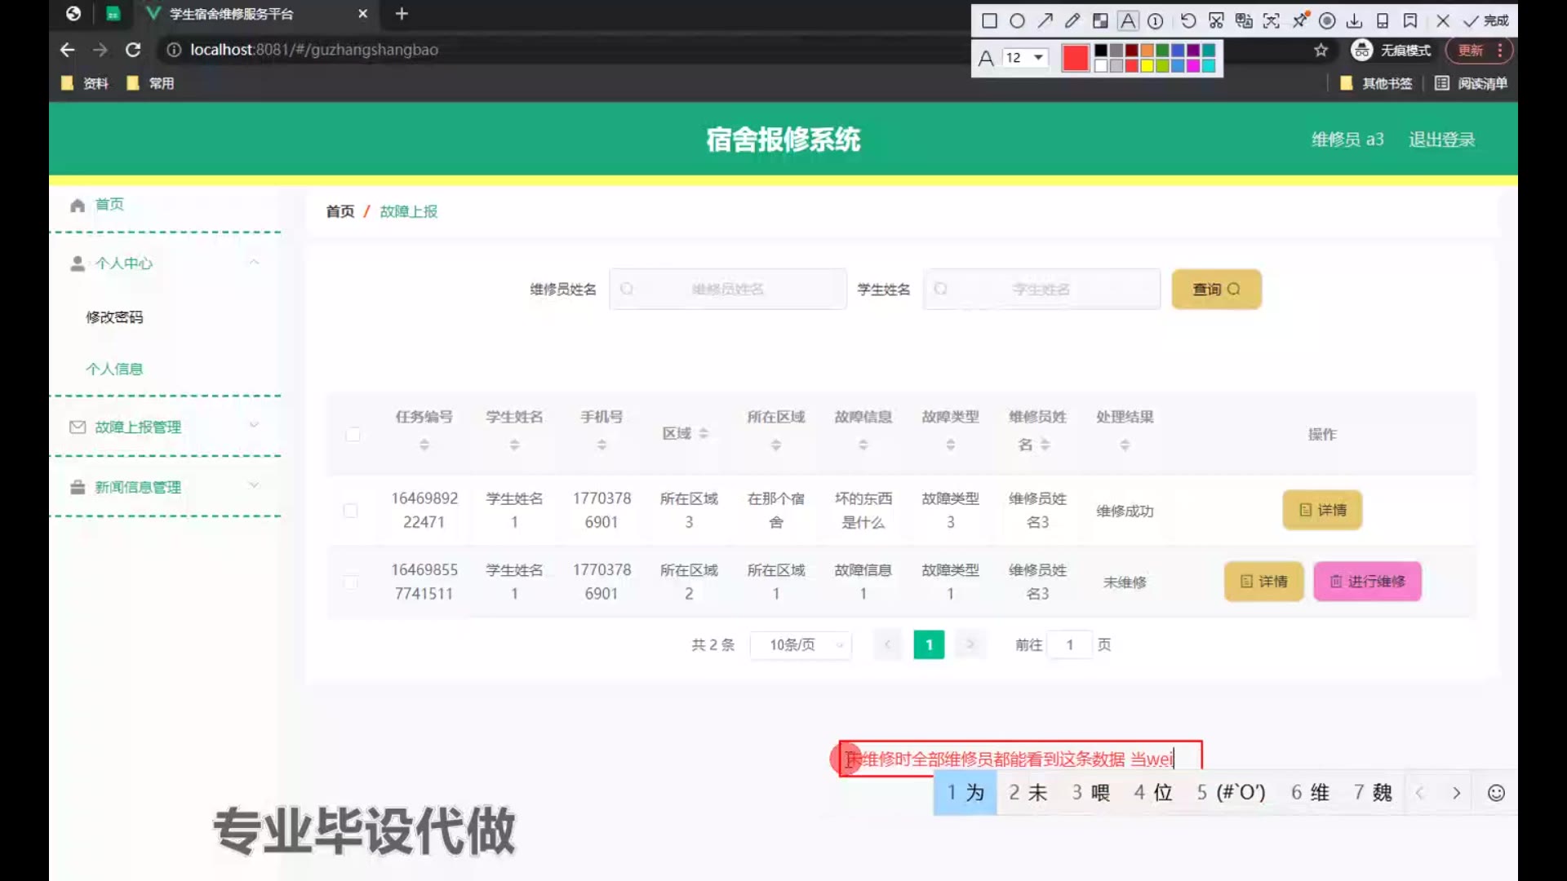Select the mosaic blur tool

[1100, 21]
